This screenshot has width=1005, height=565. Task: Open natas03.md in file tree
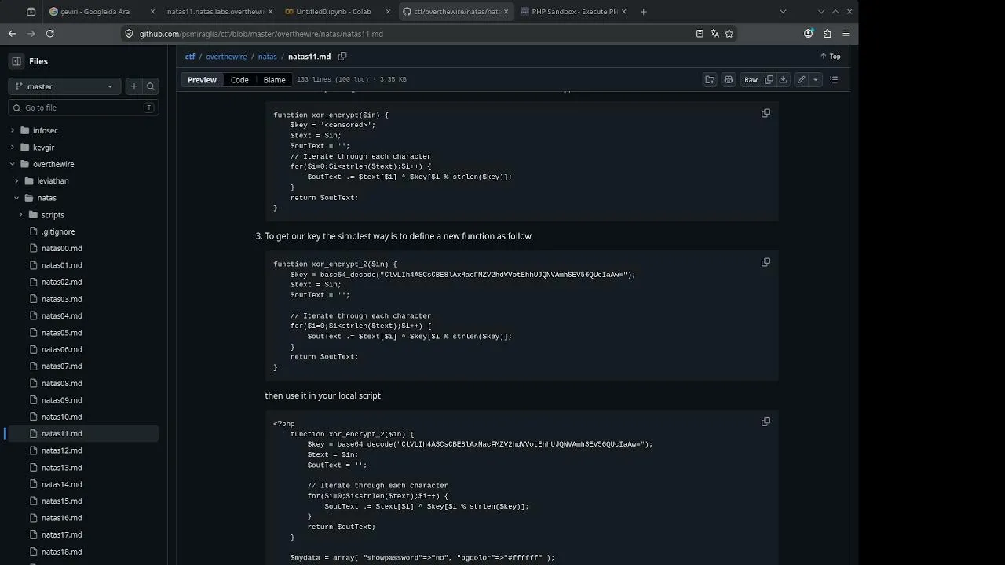click(x=61, y=299)
